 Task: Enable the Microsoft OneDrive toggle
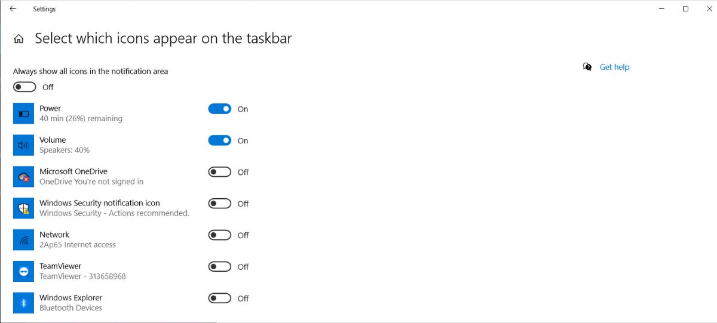(219, 172)
